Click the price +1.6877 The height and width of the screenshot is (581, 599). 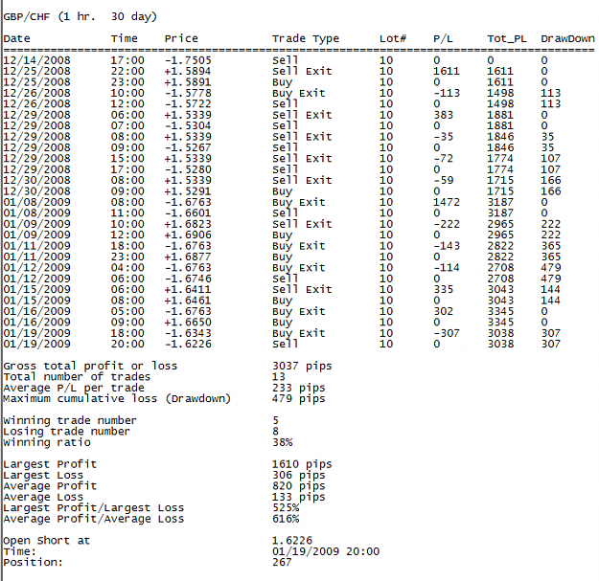tap(188, 257)
